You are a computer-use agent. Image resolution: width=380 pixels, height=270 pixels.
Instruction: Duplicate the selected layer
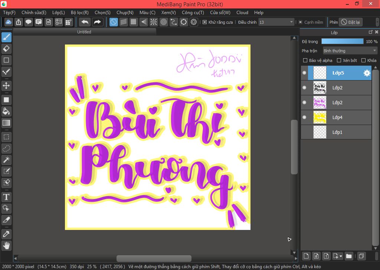point(361,256)
